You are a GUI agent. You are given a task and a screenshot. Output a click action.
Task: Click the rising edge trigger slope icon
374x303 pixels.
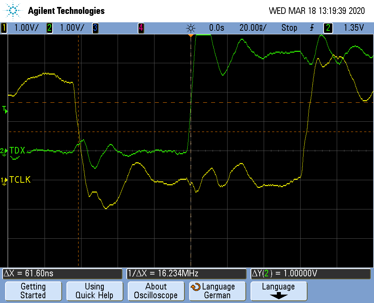312,28
